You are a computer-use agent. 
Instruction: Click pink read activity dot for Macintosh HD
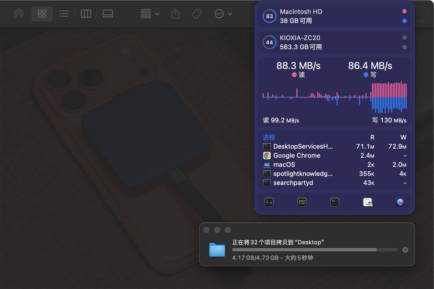click(404, 11)
